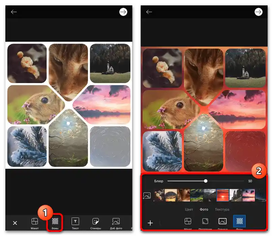Click the blur value 50
This screenshot has width=273, height=236.
pyautogui.click(x=250, y=181)
